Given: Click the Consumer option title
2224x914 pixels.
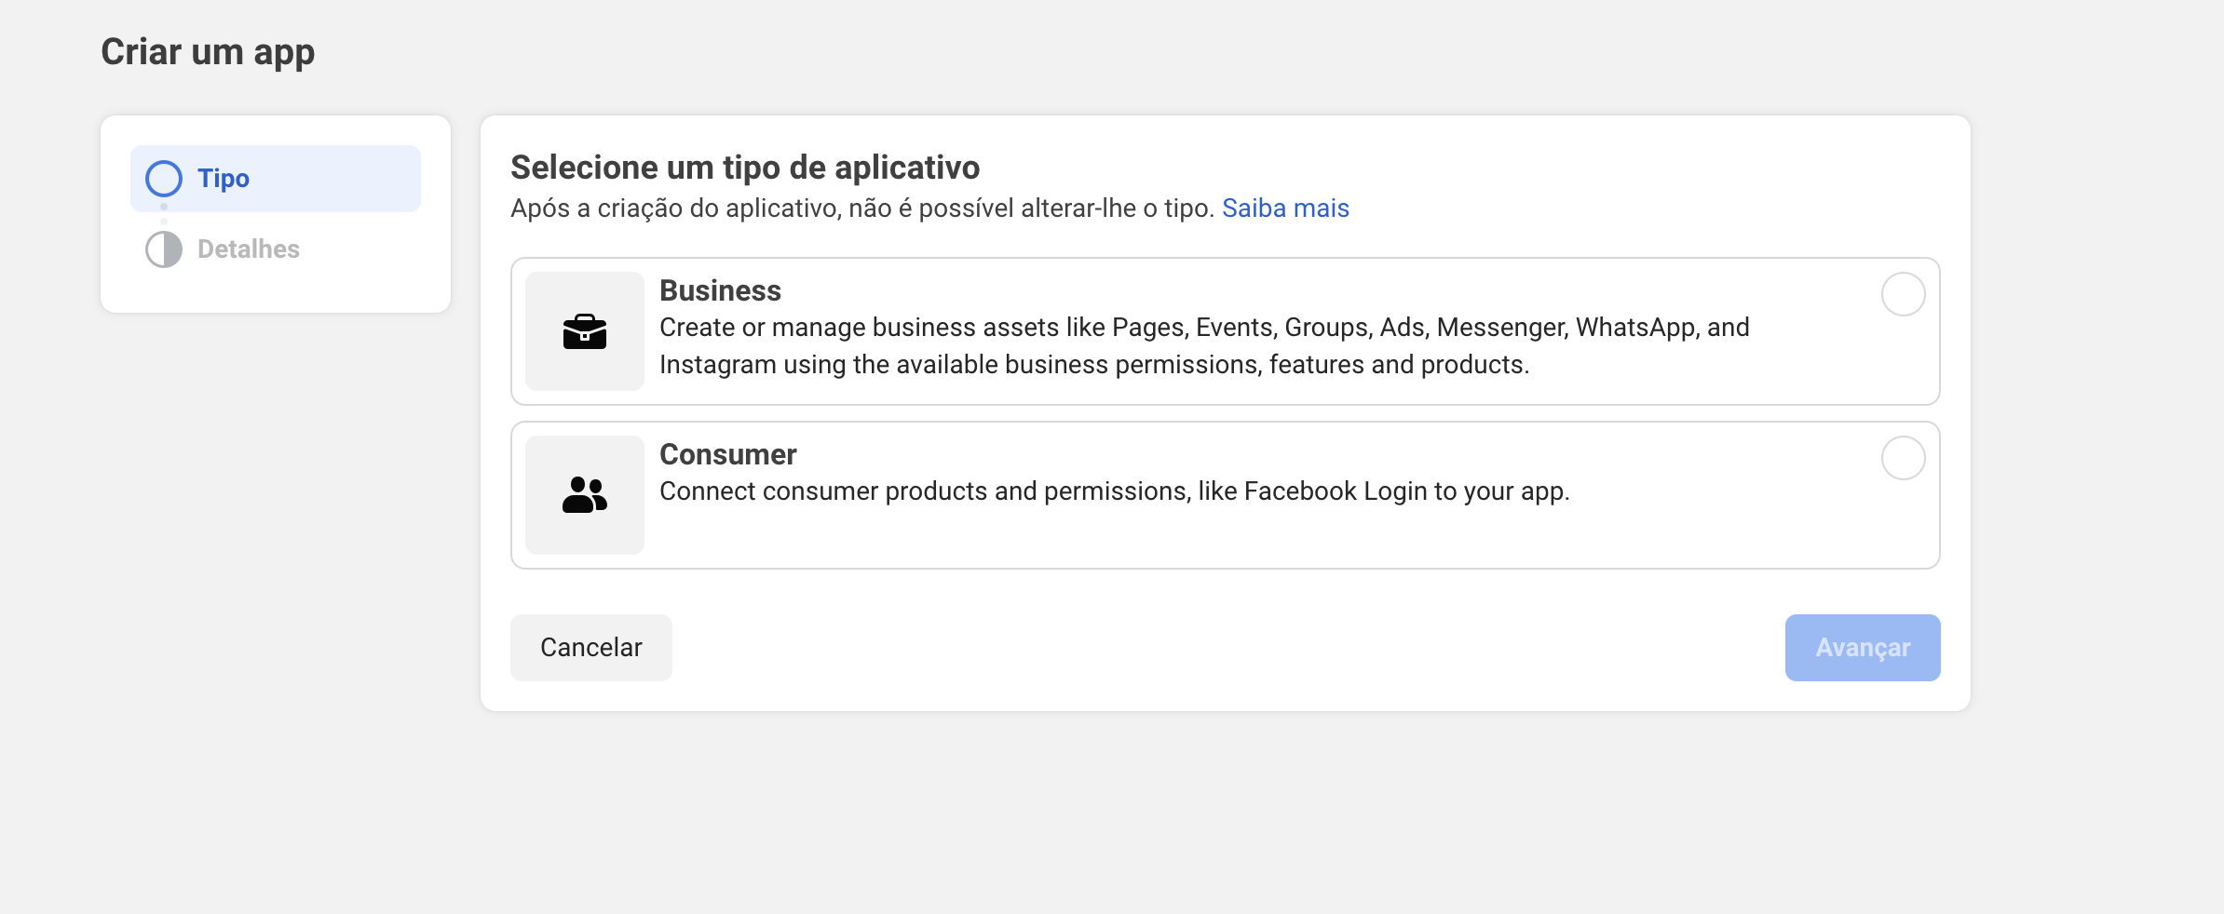Looking at the screenshot, I should tap(727, 454).
